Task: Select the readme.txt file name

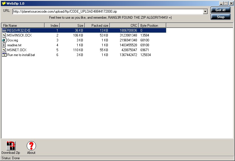Action: pyautogui.click(x=14, y=45)
